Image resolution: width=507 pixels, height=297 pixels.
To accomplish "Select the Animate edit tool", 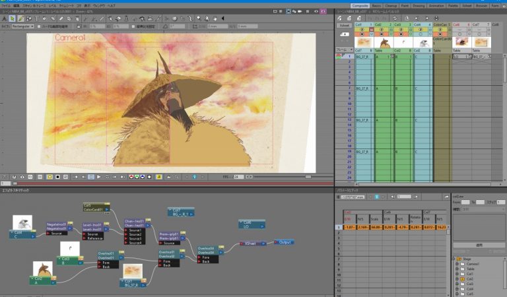I will [4, 18].
